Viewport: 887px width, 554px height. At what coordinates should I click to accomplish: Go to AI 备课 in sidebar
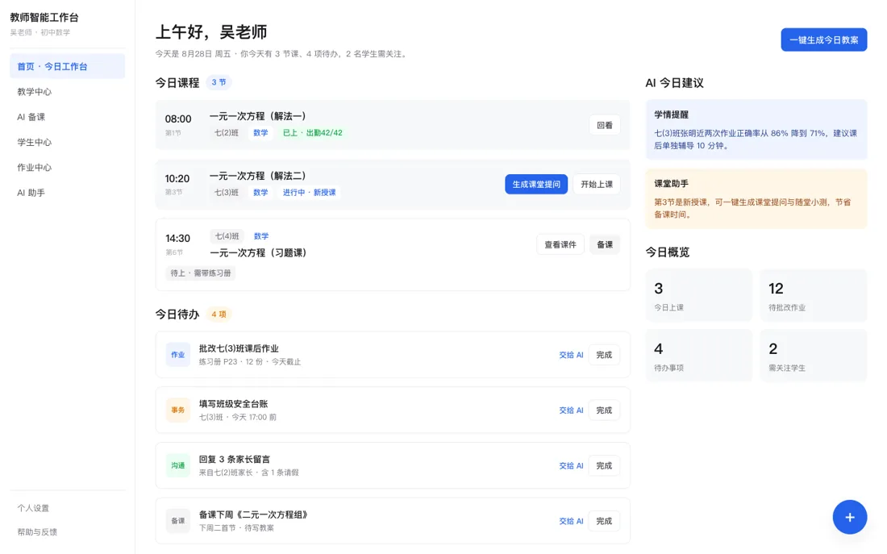pyautogui.click(x=67, y=117)
